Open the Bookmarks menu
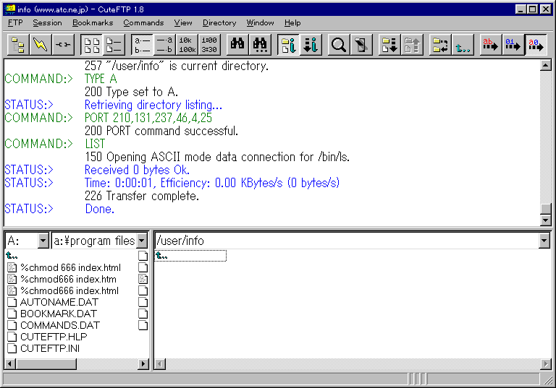Image resolution: width=556 pixels, height=388 pixels. 93,22
